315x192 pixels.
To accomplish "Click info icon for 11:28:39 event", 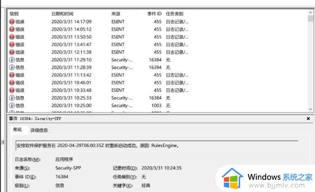I will pos(12,67).
